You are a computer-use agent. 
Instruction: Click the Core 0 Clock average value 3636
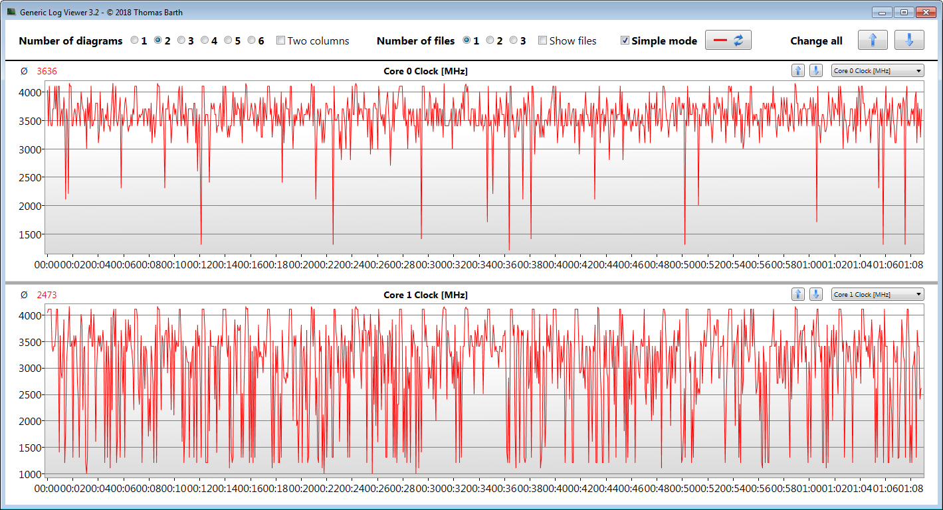pos(47,71)
